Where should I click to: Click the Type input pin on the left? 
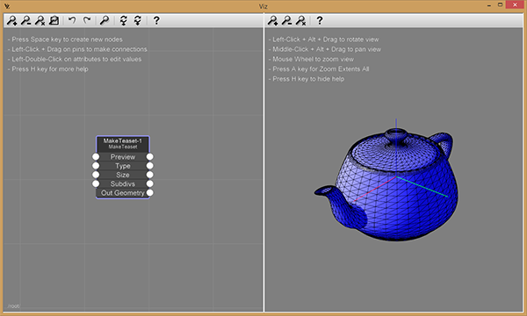96,166
